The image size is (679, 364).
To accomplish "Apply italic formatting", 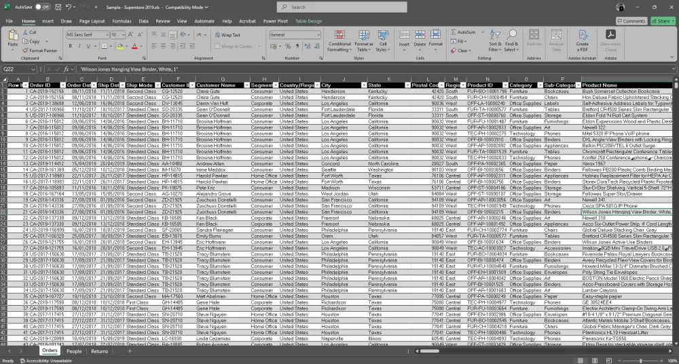I will point(79,46).
